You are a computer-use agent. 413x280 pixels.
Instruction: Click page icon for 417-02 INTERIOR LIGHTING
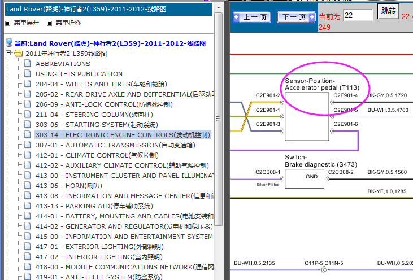pyautogui.click(x=27, y=256)
